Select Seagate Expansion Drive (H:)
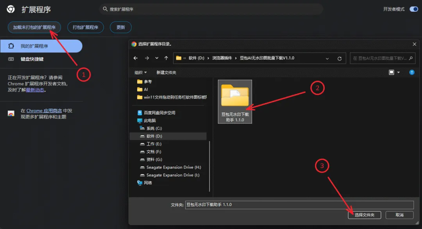Image resolution: width=422 pixels, height=229 pixels. 171,167
